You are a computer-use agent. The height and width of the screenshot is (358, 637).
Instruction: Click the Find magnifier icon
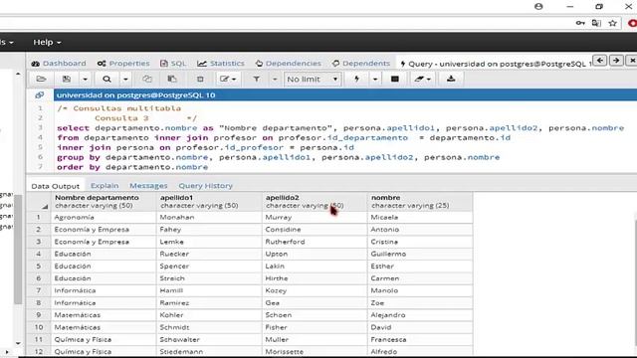pos(106,80)
